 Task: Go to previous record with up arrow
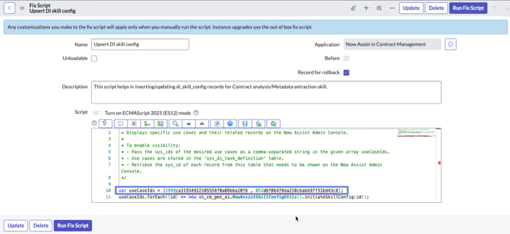point(495,8)
